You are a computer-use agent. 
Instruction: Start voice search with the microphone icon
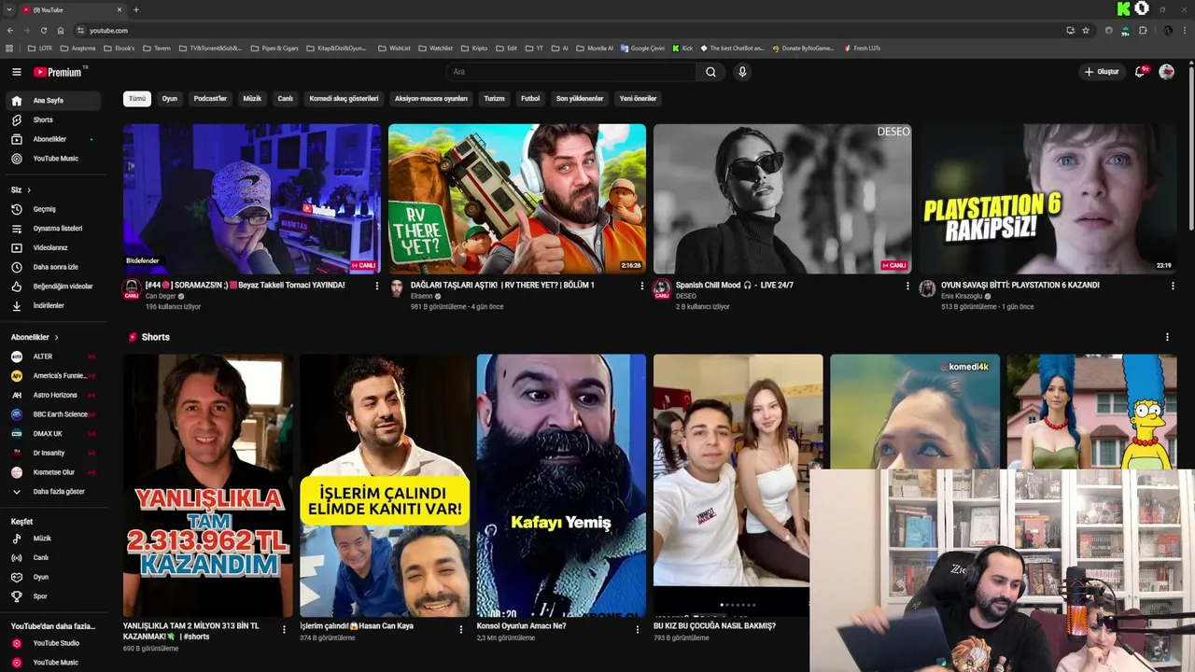pyautogui.click(x=742, y=72)
